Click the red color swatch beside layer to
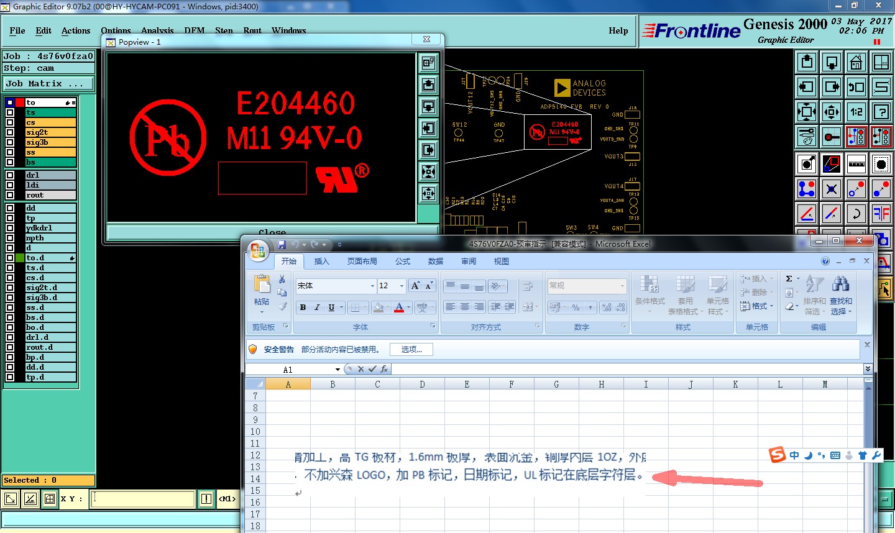 click(x=20, y=102)
